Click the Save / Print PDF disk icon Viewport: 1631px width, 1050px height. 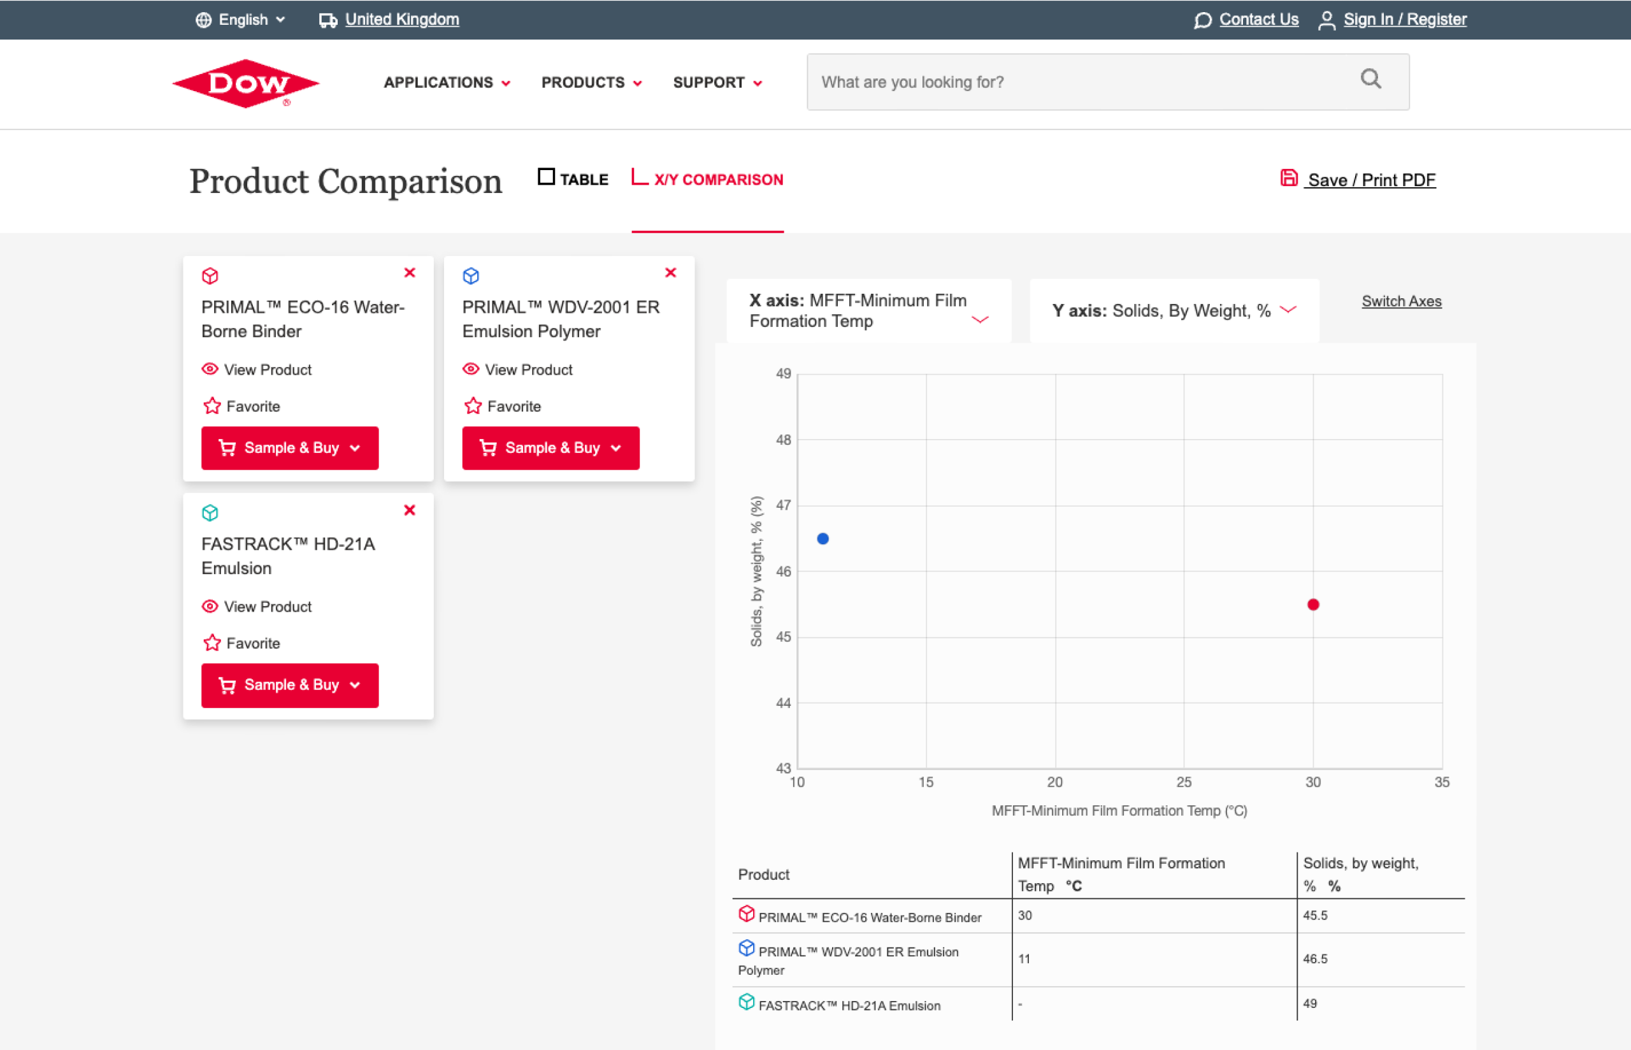pyautogui.click(x=1288, y=178)
